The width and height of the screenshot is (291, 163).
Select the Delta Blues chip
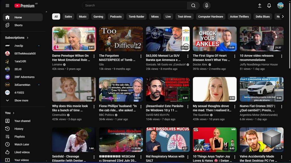pyautogui.click(x=263, y=16)
